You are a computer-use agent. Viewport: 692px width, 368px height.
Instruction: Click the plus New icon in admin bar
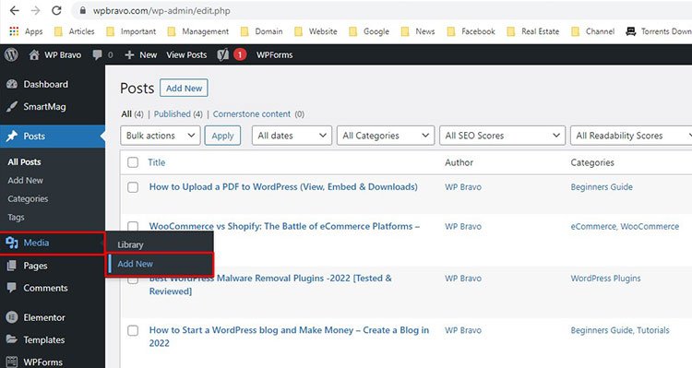pyautogui.click(x=129, y=54)
